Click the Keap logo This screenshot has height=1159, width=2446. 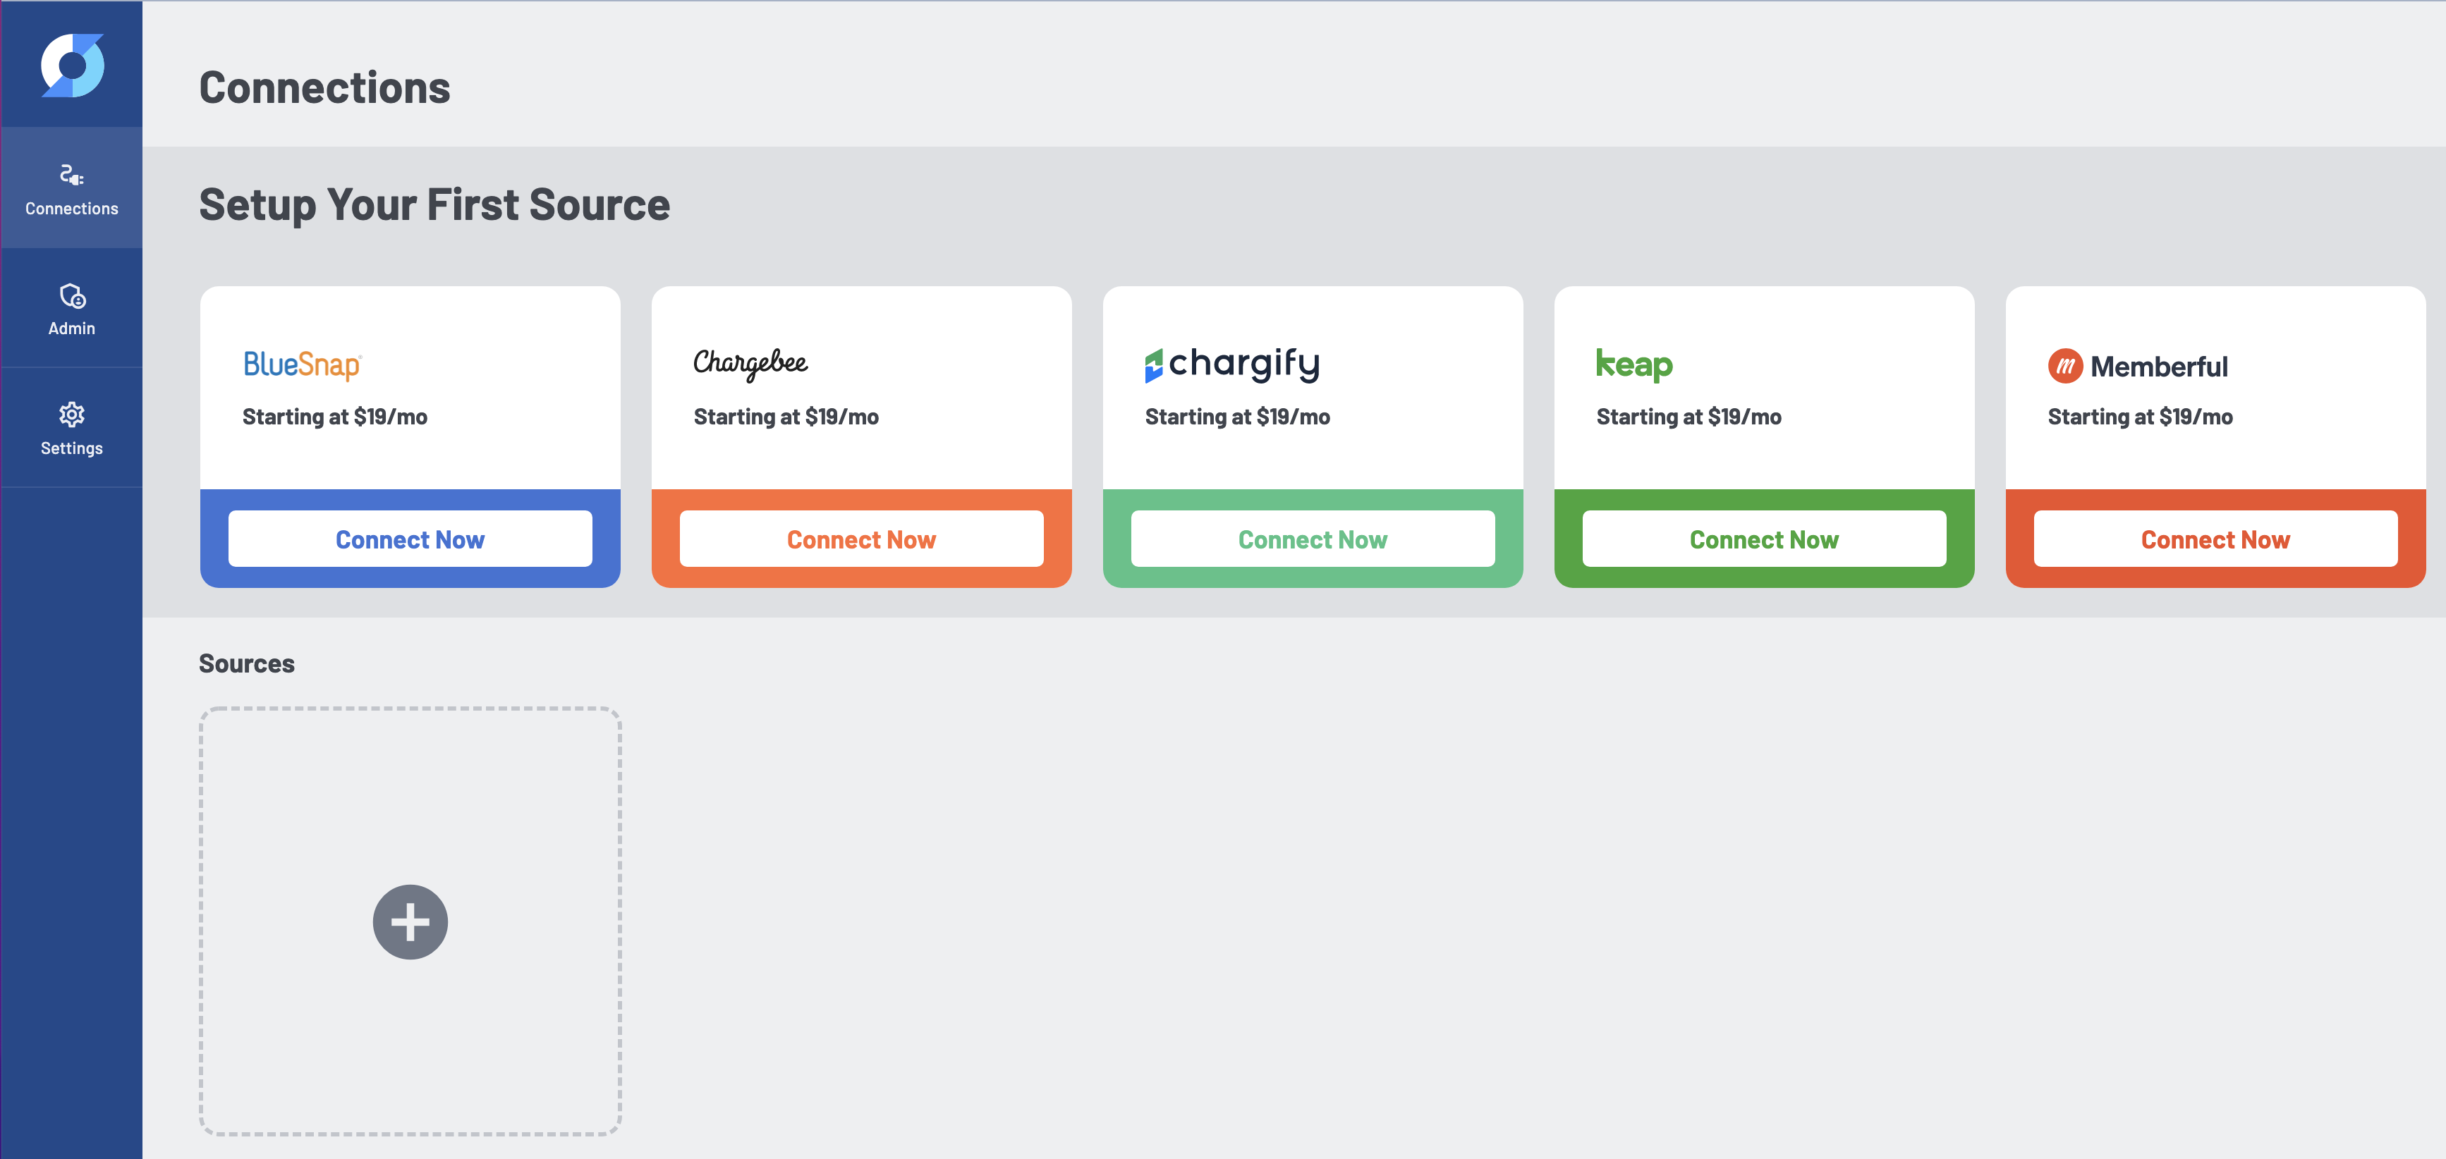[1634, 364]
